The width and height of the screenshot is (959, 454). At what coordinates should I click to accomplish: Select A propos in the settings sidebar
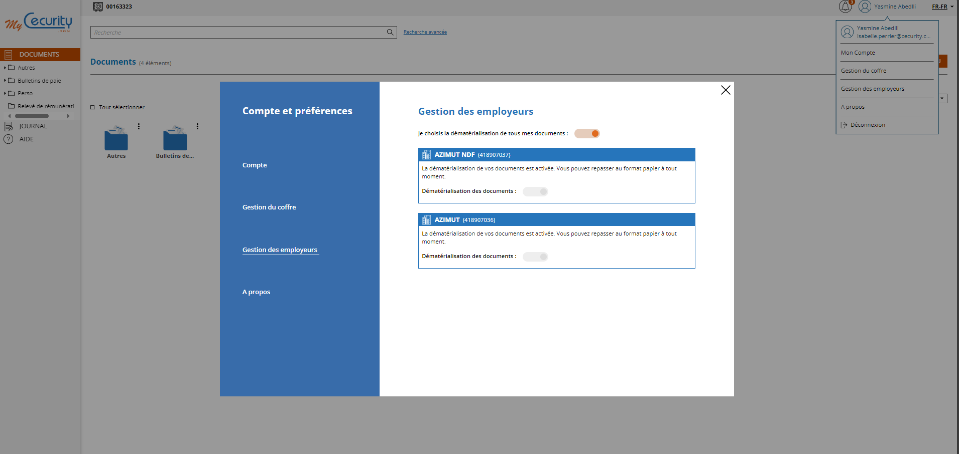click(256, 292)
